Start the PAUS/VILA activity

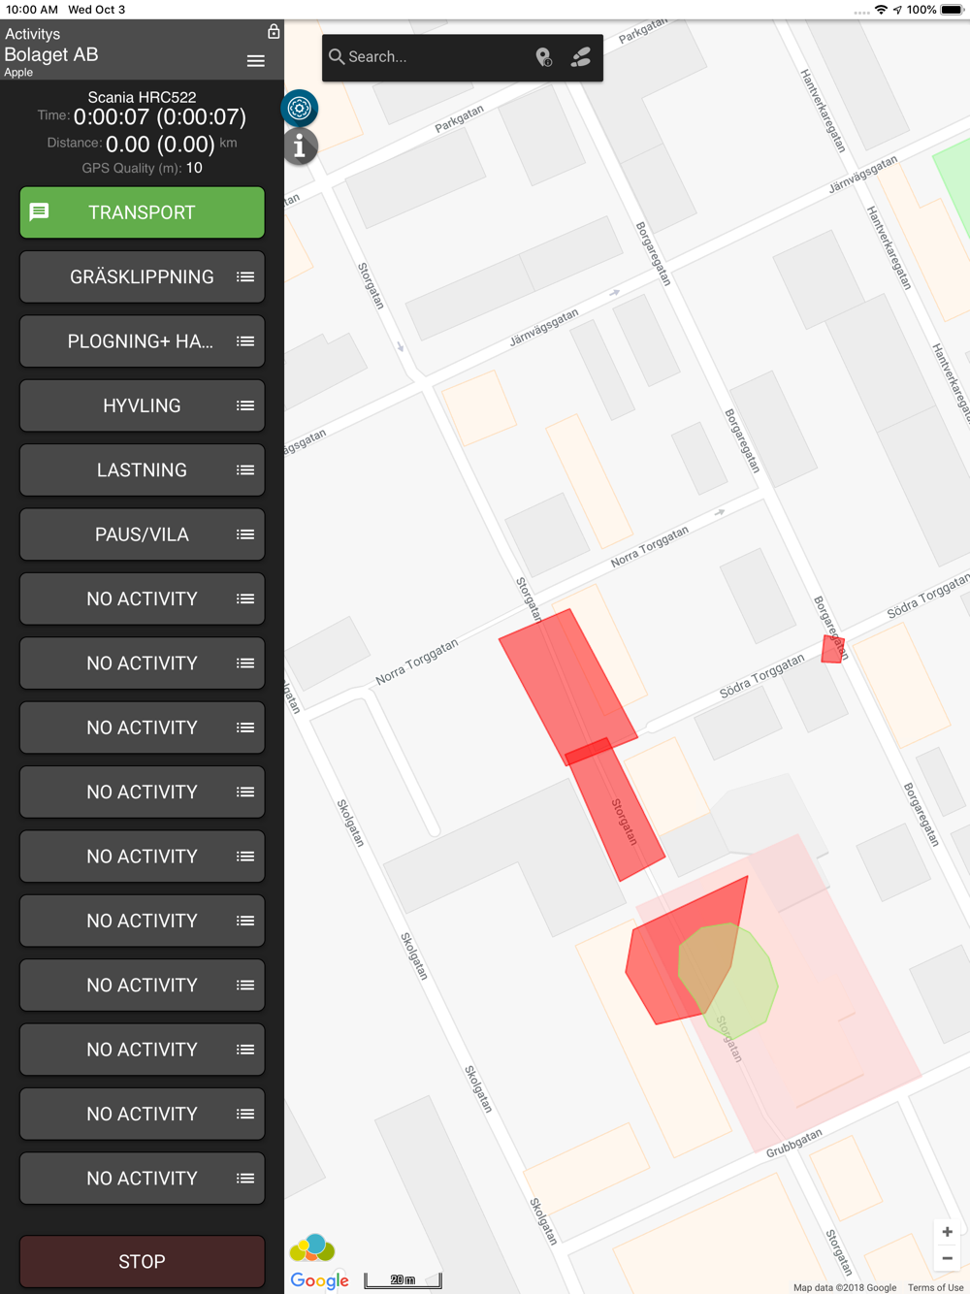(x=143, y=534)
